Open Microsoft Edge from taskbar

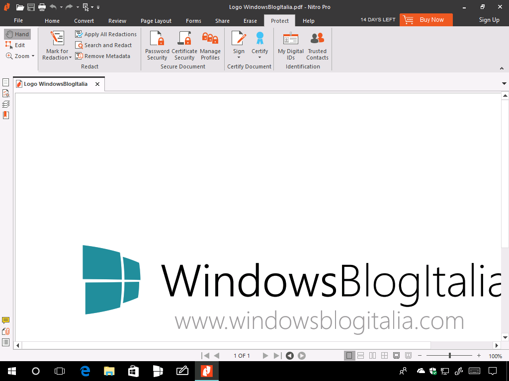(x=85, y=371)
